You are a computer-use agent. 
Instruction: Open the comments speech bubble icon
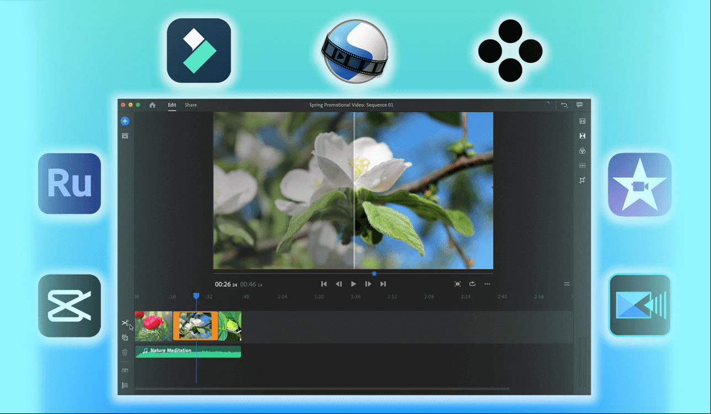coord(580,105)
